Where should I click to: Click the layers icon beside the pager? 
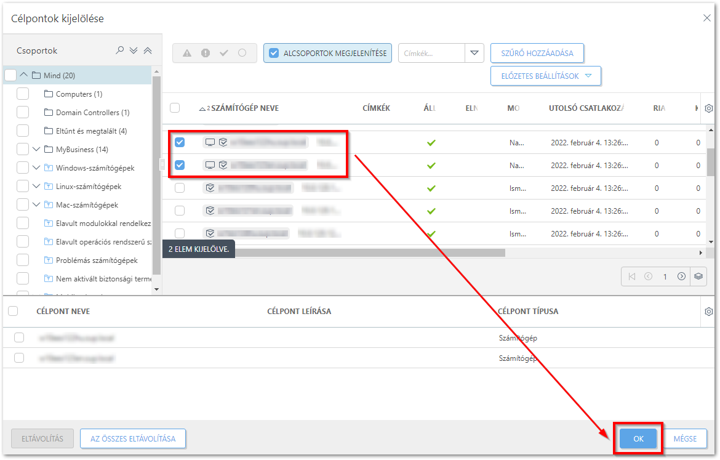698,276
